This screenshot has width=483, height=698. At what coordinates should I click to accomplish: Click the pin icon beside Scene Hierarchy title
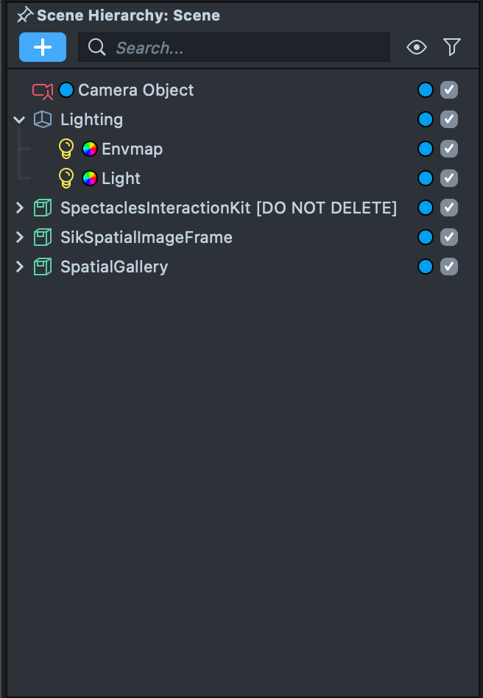[x=25, y=15]
